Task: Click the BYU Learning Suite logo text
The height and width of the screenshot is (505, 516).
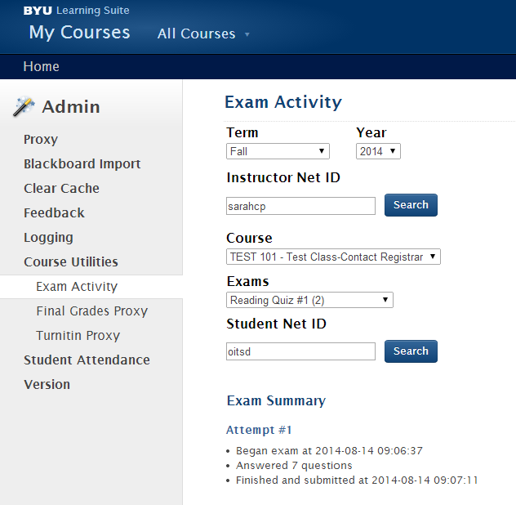Action: [x=77, y=10]
